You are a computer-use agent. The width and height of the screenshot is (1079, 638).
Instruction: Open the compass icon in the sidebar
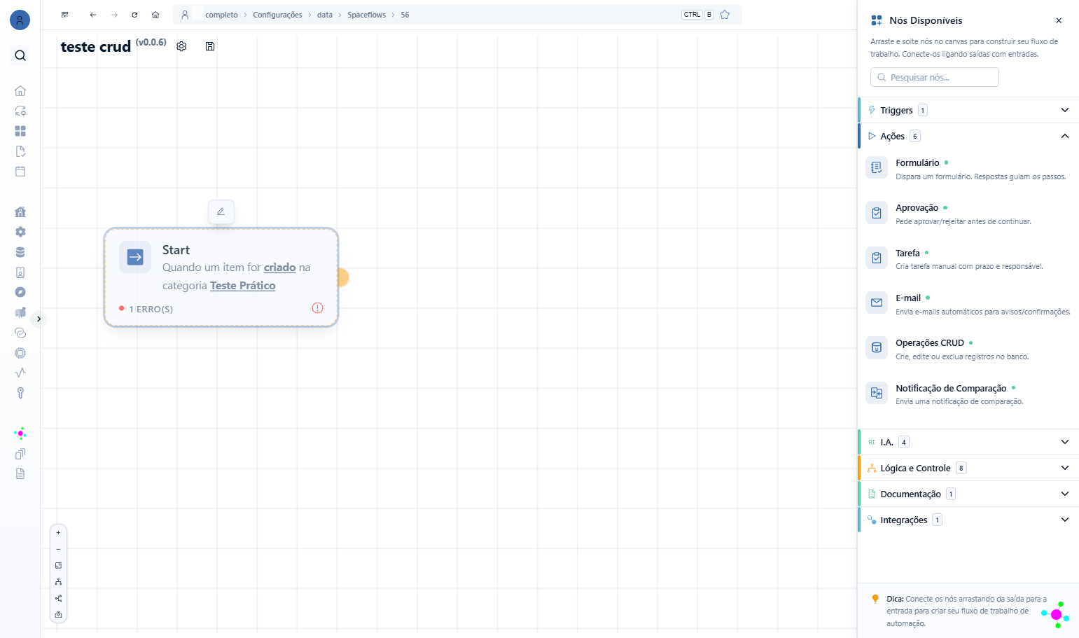coord(20,292)
